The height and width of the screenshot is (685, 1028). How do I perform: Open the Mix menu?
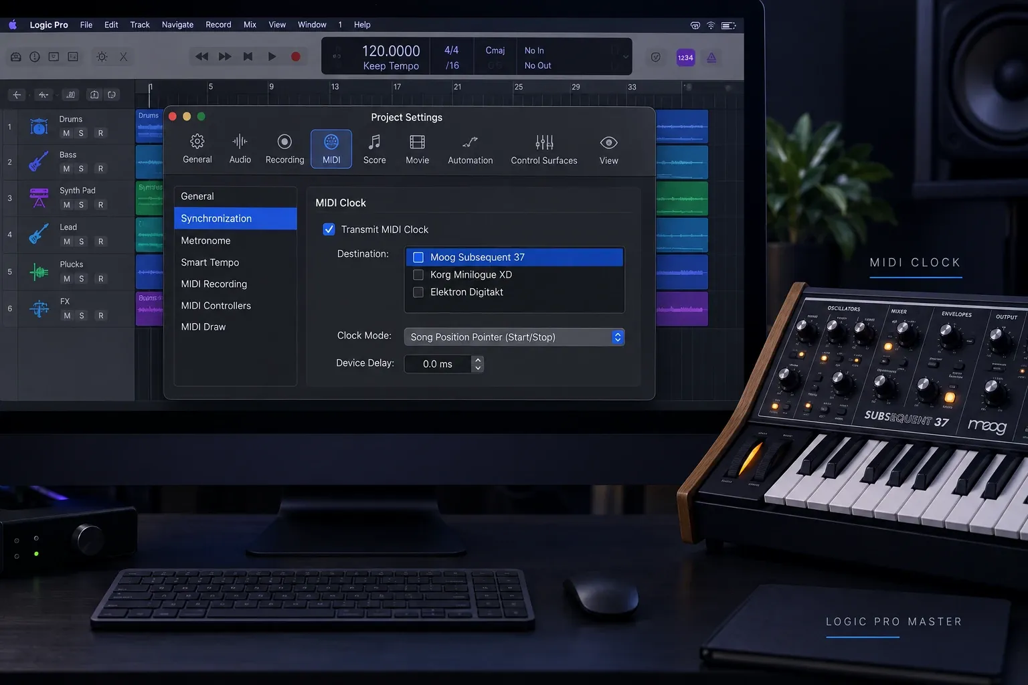(x=250, y=25)
